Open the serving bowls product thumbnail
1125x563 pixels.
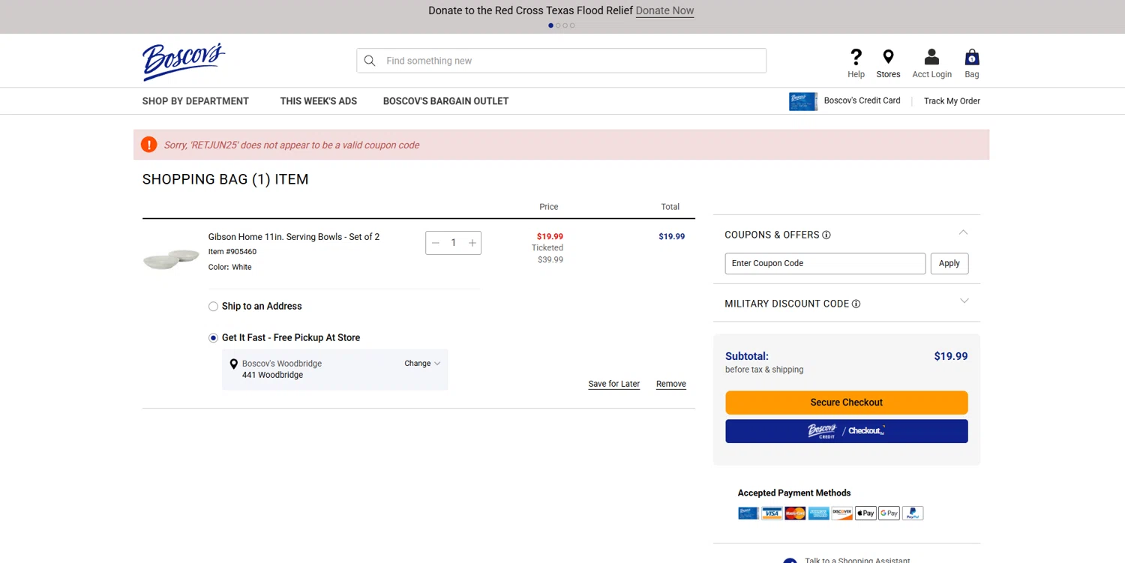[171, 259]
